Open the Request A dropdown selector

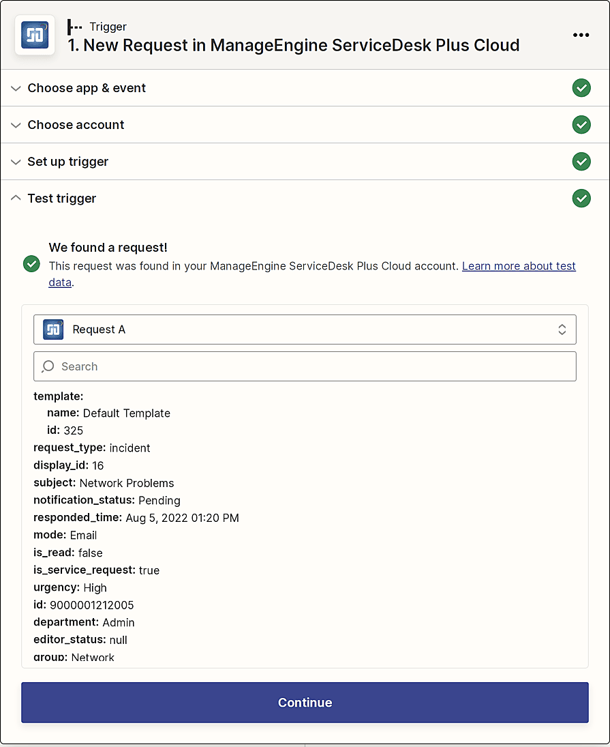click(x=305, y=329)
